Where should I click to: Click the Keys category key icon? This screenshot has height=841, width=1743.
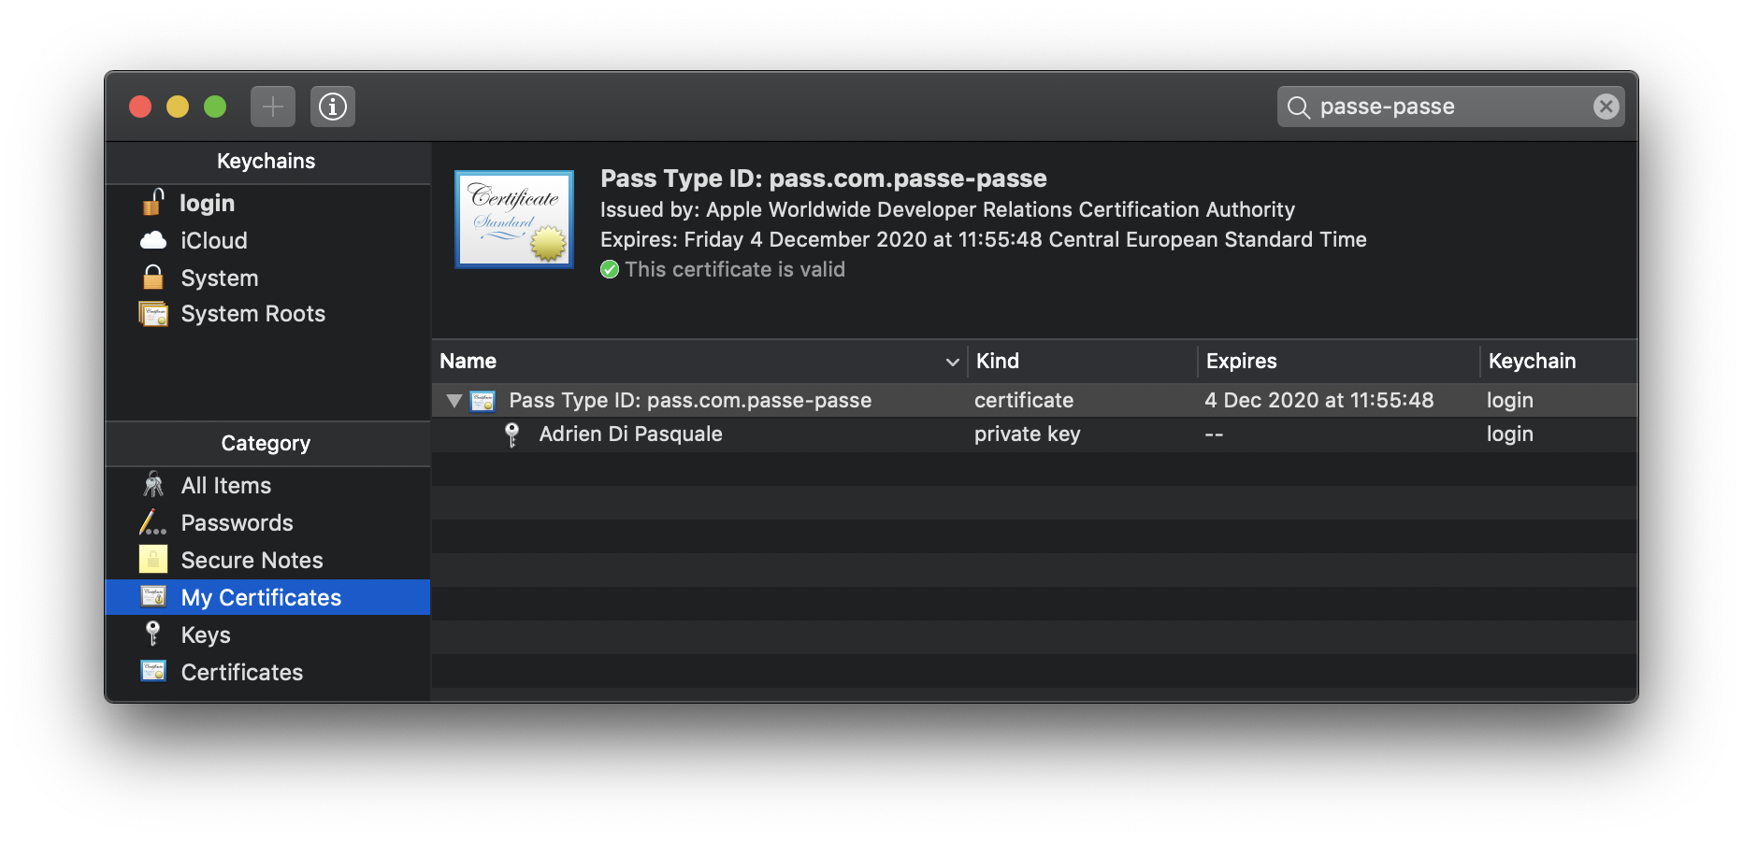pos(153,634)
